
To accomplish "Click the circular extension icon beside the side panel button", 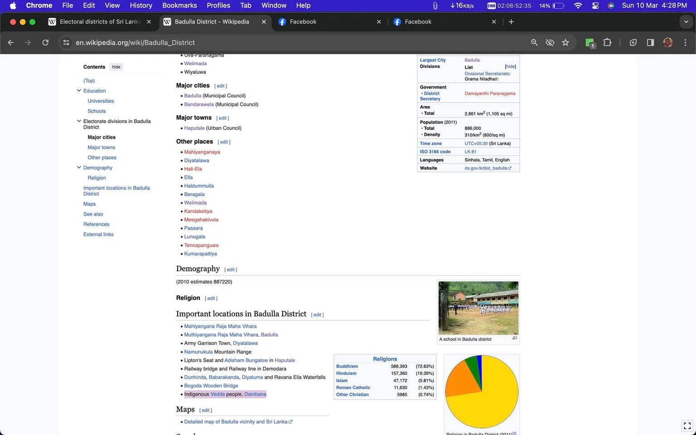I will (633, 43).
